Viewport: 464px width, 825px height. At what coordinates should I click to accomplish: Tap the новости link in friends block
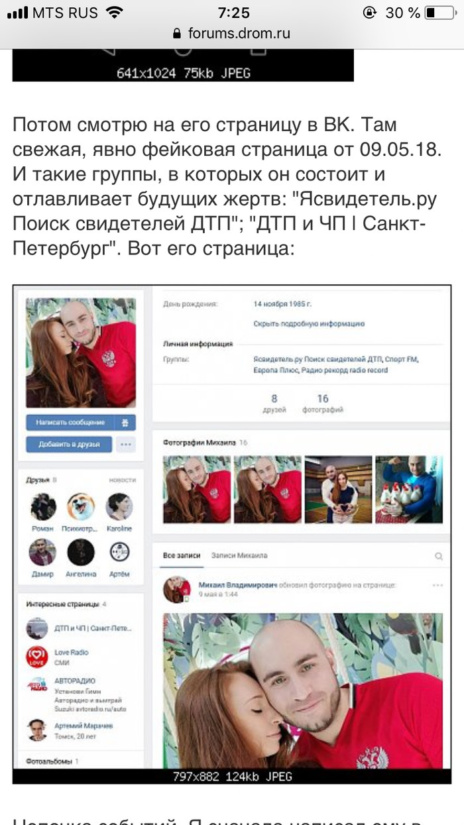[x=123, y=480]
